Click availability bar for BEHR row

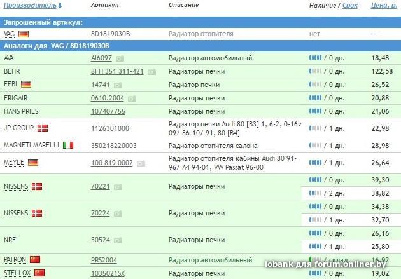[x=315, y=71]
